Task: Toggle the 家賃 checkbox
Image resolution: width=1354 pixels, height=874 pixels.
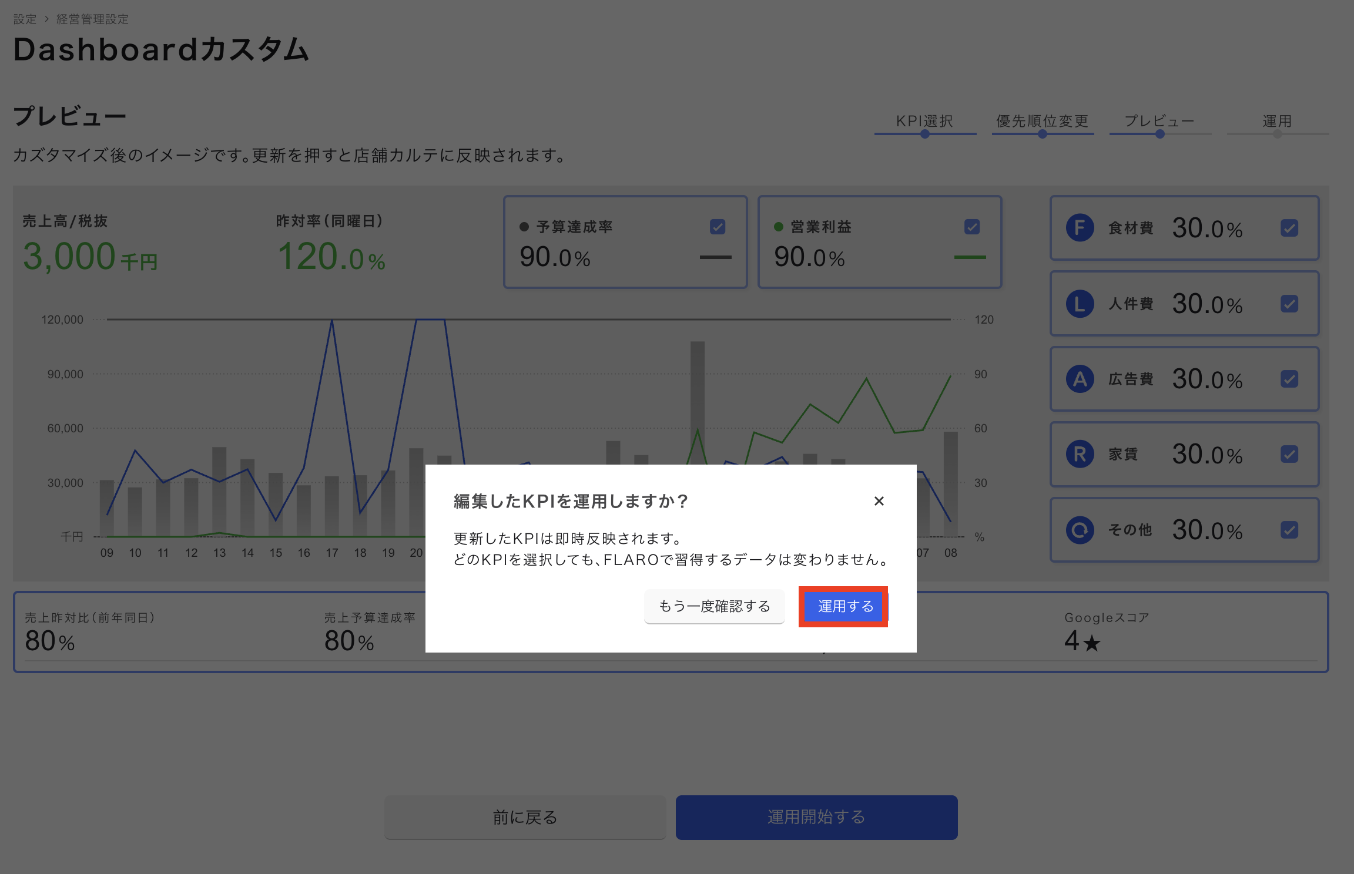Action: point(1289,454)
